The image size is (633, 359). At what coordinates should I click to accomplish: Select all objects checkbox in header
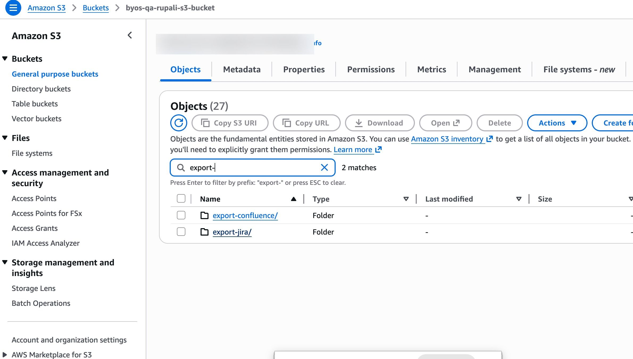coord(181,199)
